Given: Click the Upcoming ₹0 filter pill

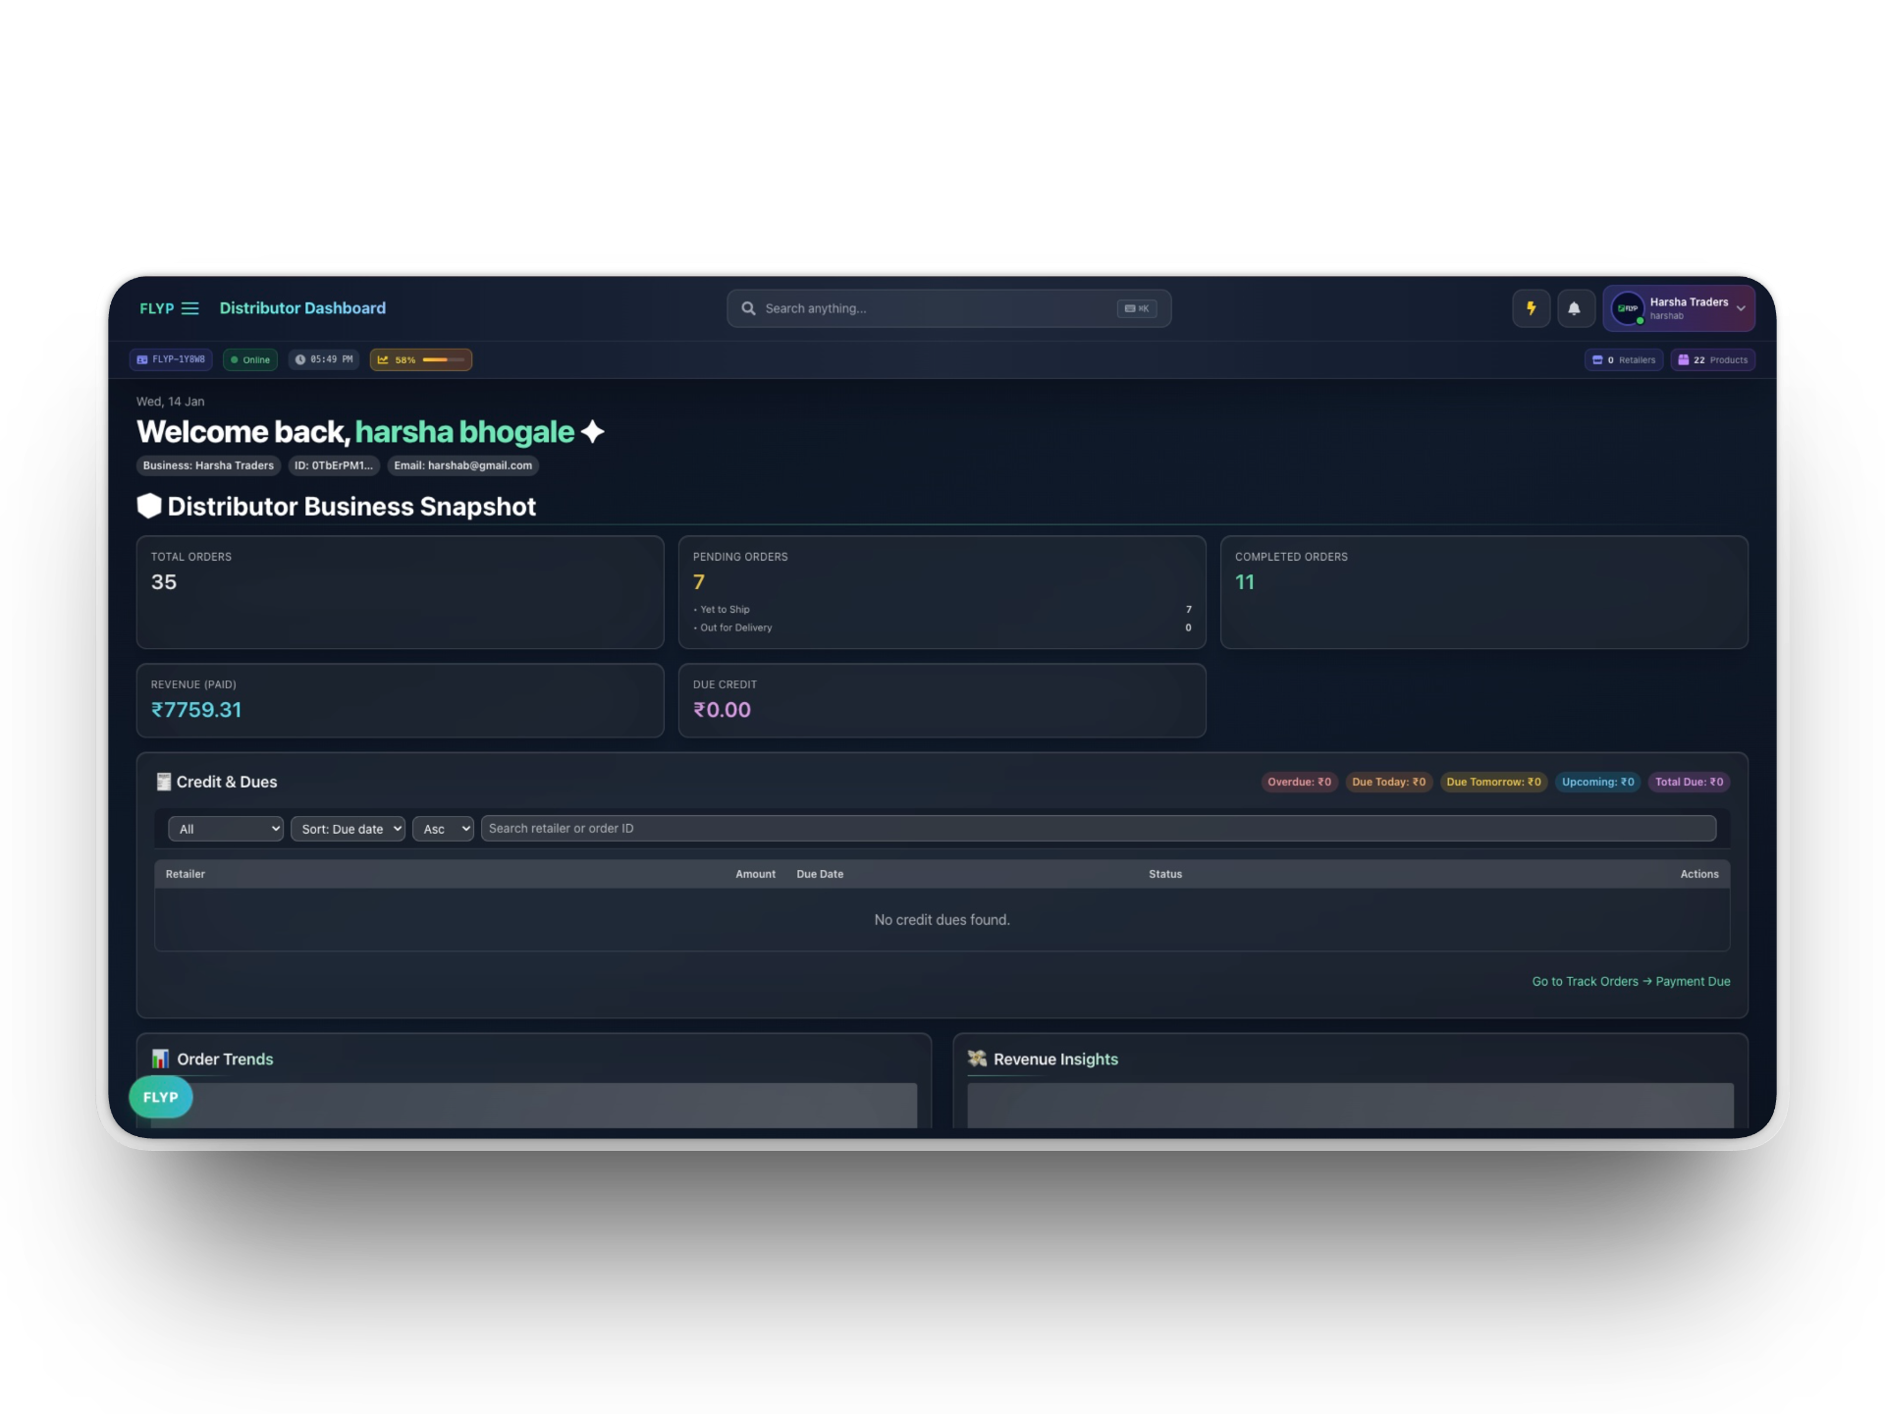Looking at the screenshot, I should pyautogui.click(x=1597, y=783).
